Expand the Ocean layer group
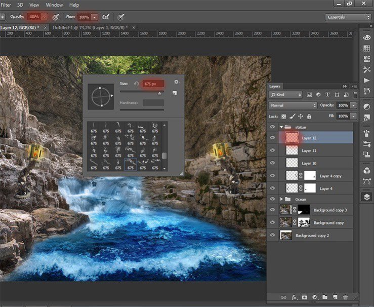This screenshot has height=307, width=374. pyautogui.click(x=281, y=199)
